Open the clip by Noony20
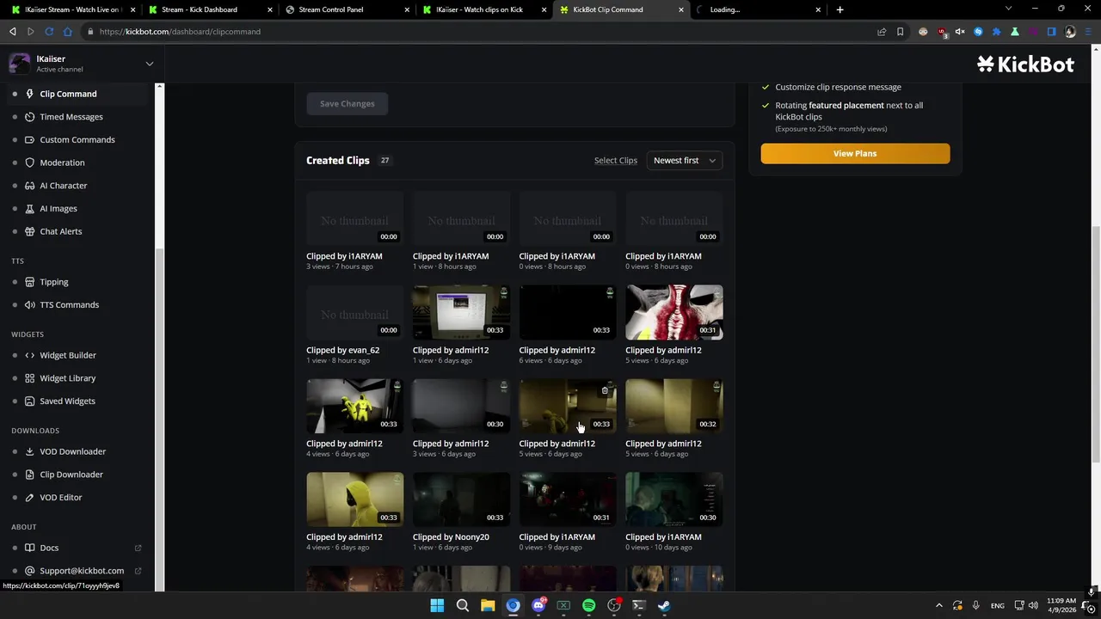 click(461, 499)
